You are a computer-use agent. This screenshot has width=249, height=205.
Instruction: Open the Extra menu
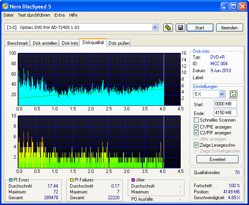(59, 15)
